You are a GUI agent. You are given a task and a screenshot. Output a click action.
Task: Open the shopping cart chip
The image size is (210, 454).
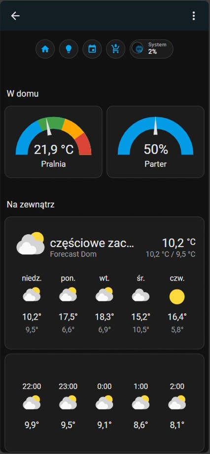(x=115, y=49)
